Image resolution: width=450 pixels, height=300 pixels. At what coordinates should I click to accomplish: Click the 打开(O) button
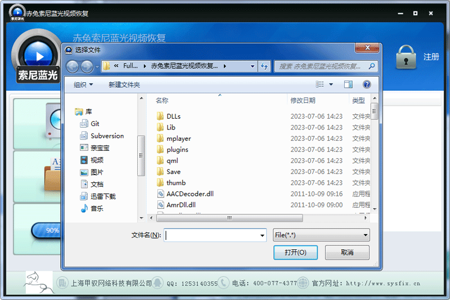click(x=295, y=252)
